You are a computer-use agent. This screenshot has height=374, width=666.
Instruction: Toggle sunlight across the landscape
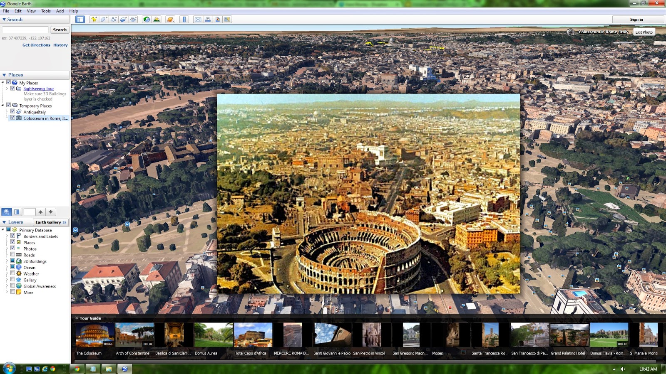pyautogui.click(x=156, y=19)
